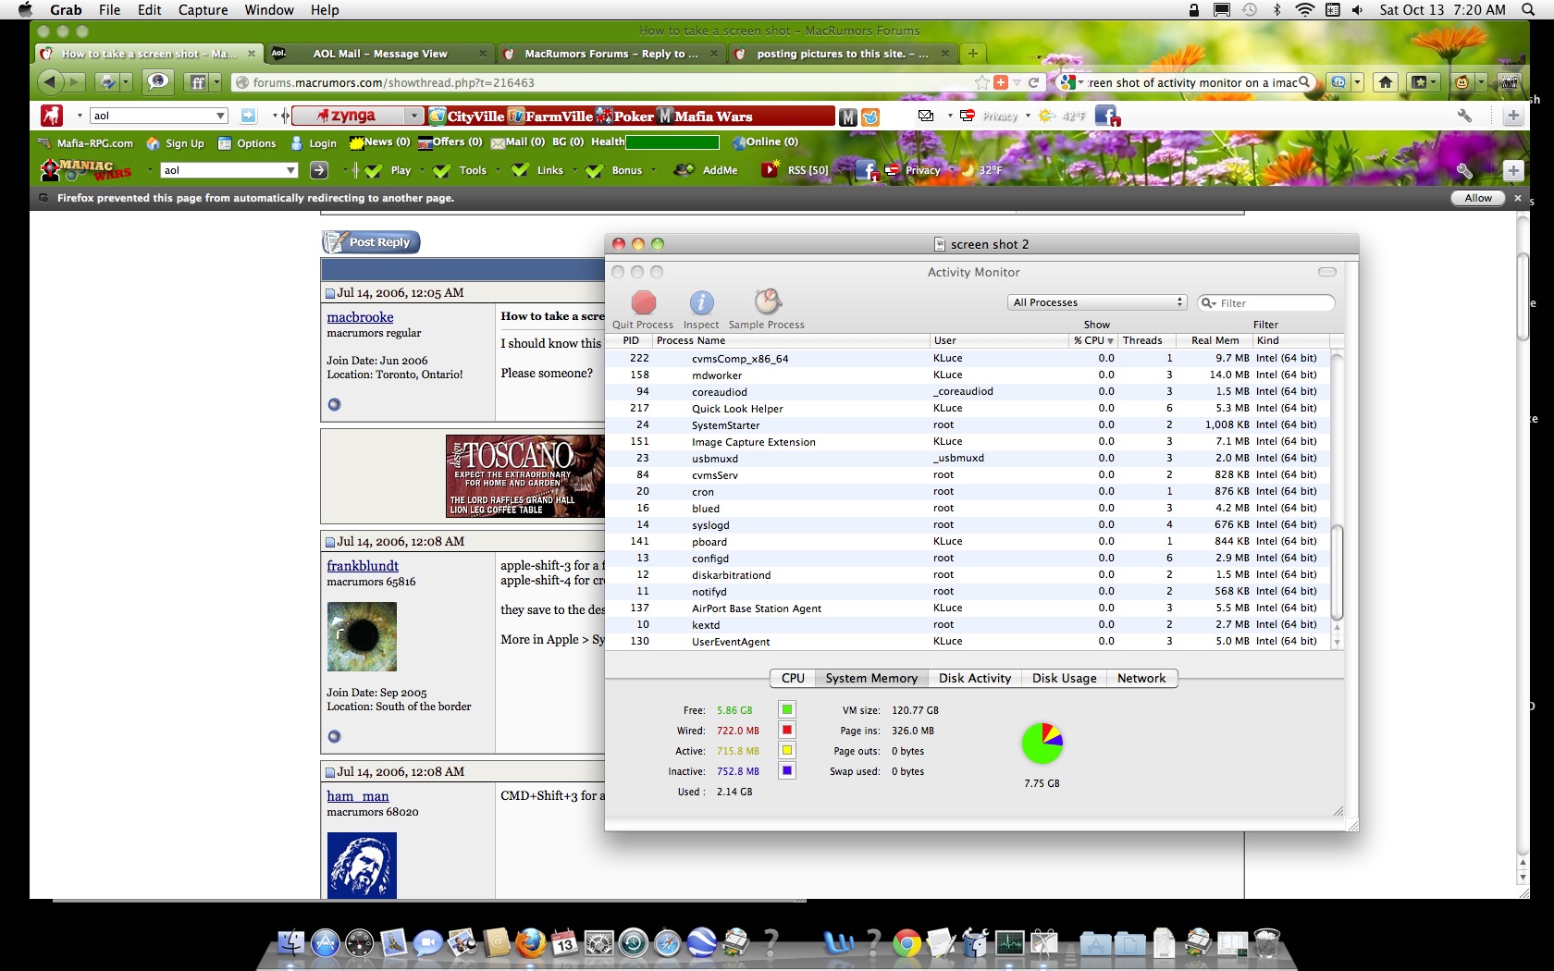1554x971 pixels.
Task: Open the Wi-Fi status icon in the menu bar
Action: [1304, 9]
